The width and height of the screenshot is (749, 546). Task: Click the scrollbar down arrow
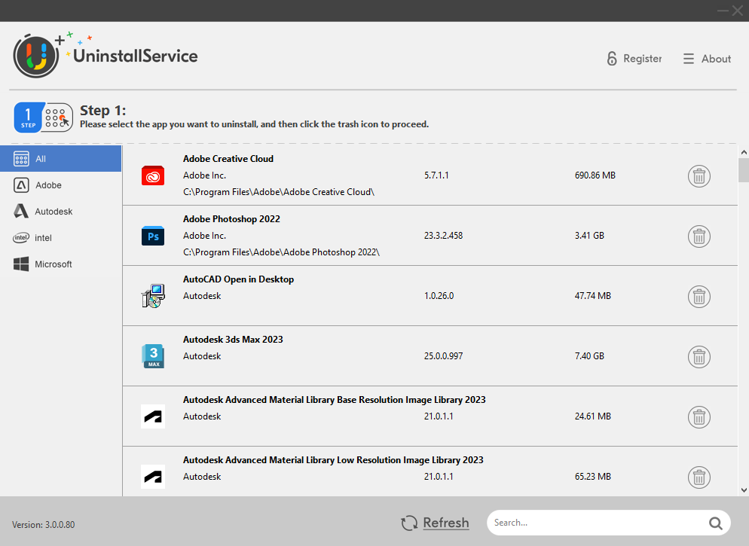point(744,490)
